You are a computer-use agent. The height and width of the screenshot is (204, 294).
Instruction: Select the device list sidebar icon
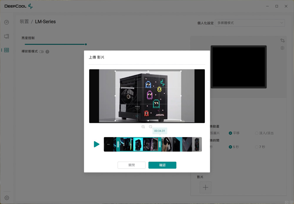(6, 50)
